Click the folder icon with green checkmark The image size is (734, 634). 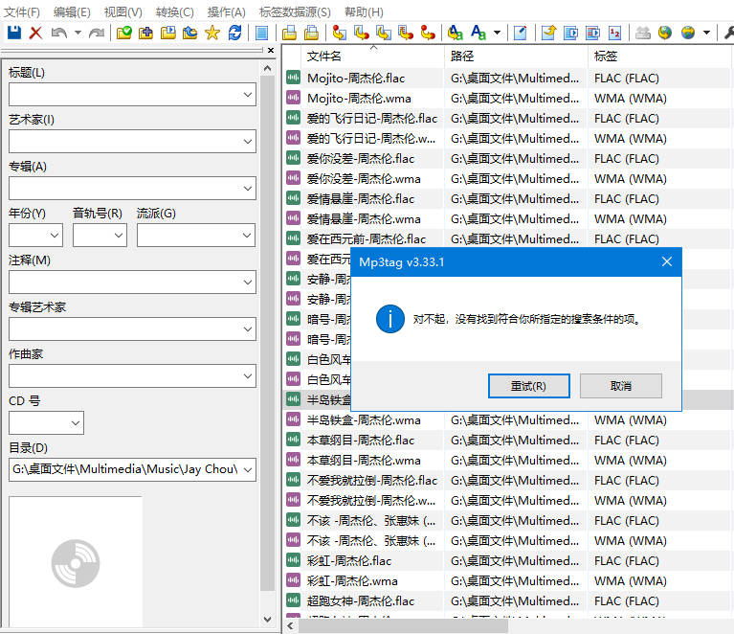click(123, 33)
